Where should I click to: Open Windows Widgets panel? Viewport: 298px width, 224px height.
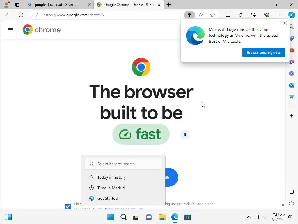8,217
